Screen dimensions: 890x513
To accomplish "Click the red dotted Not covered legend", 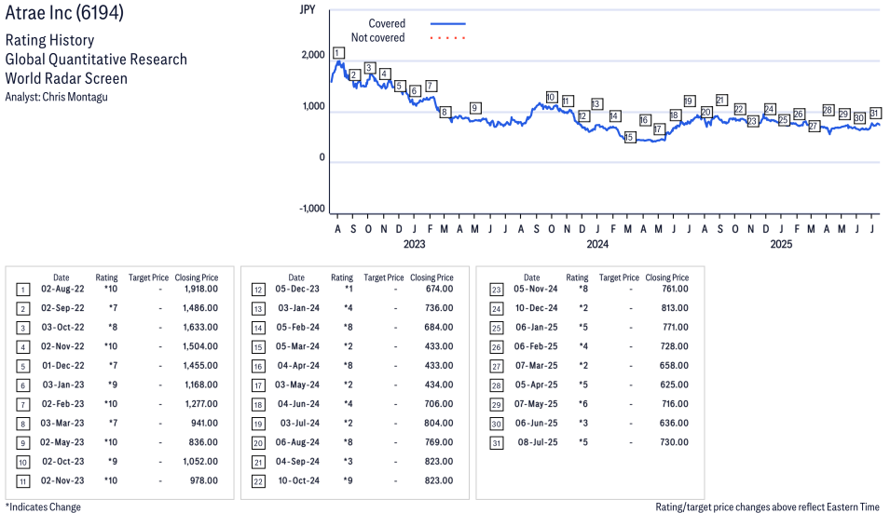I will tap(448, 38).
